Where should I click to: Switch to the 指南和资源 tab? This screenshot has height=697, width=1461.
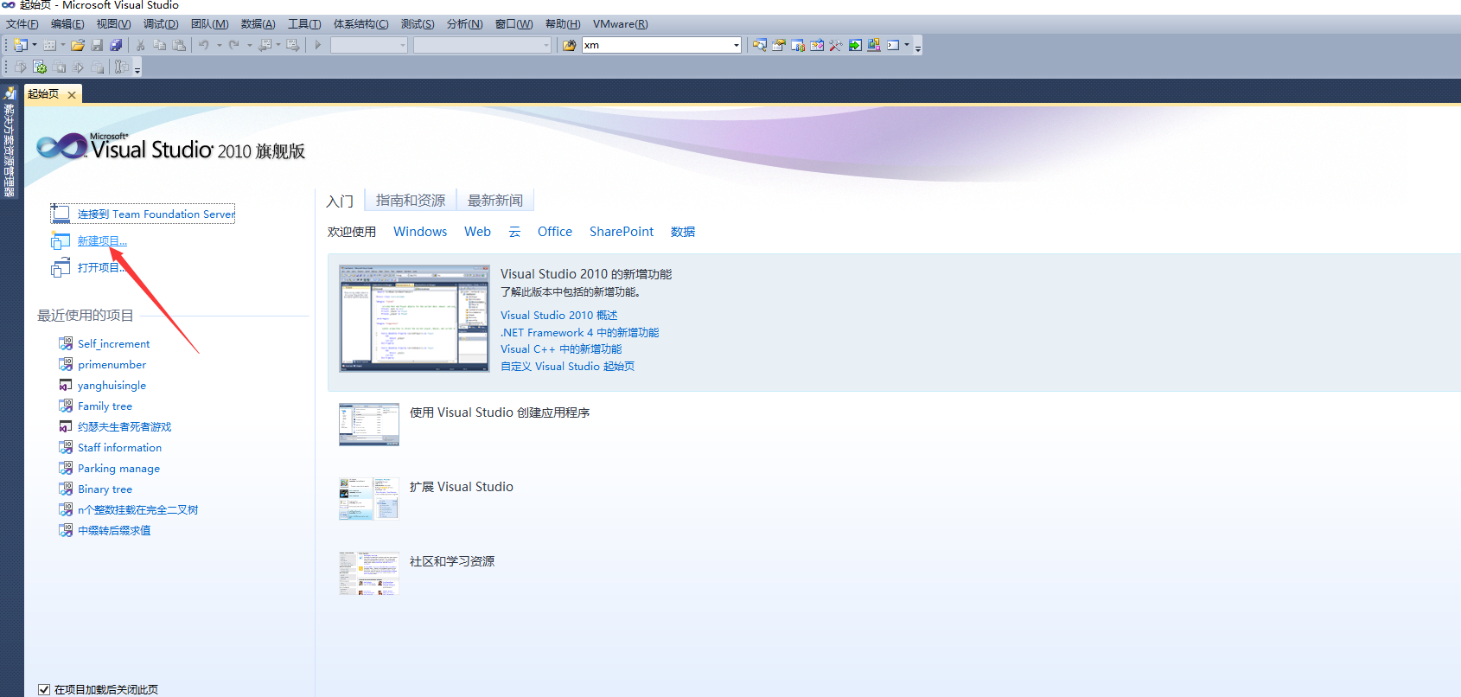pos(410,201)
